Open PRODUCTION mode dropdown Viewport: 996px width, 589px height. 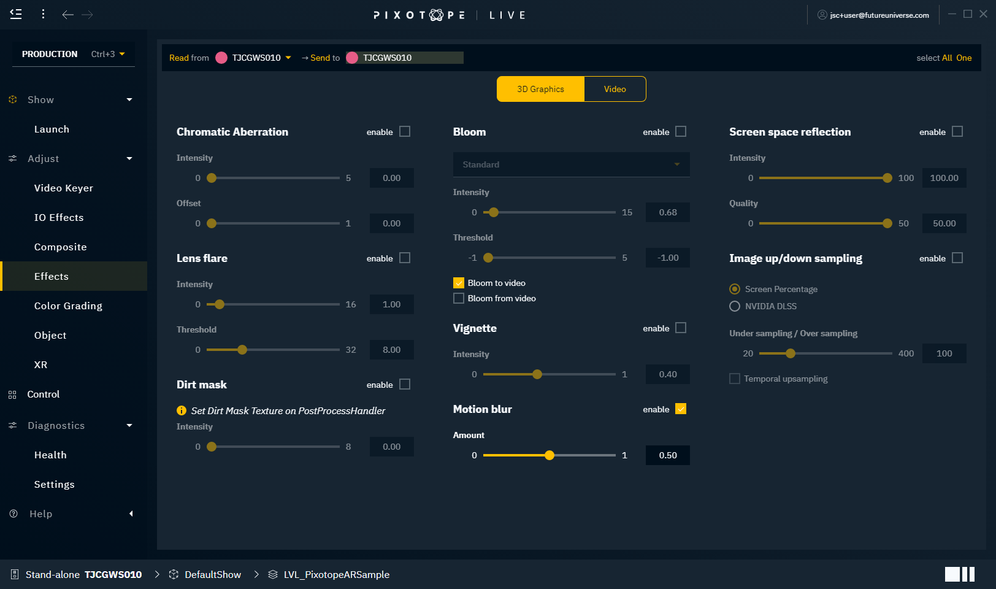[74, 54]
